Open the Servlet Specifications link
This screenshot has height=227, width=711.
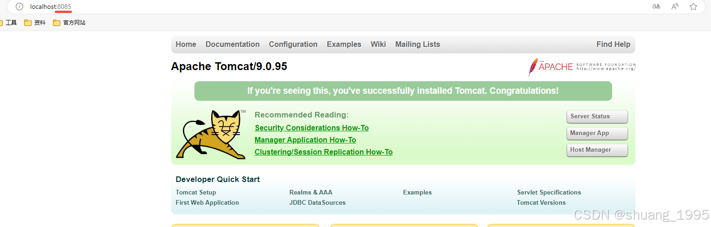tap(549, 193)
